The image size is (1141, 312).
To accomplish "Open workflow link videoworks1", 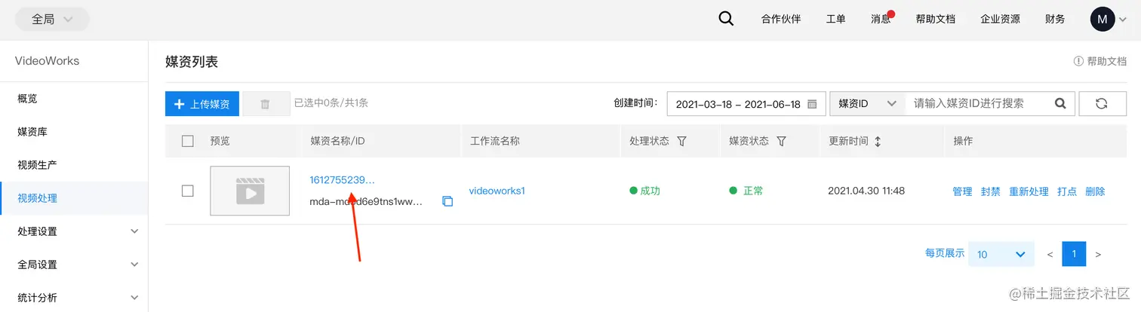I will pos(497,191).
